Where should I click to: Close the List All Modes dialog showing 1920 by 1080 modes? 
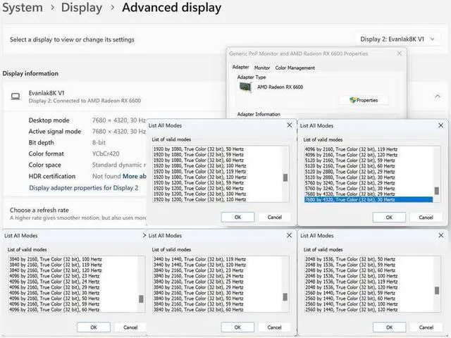(x=289, y=125)
